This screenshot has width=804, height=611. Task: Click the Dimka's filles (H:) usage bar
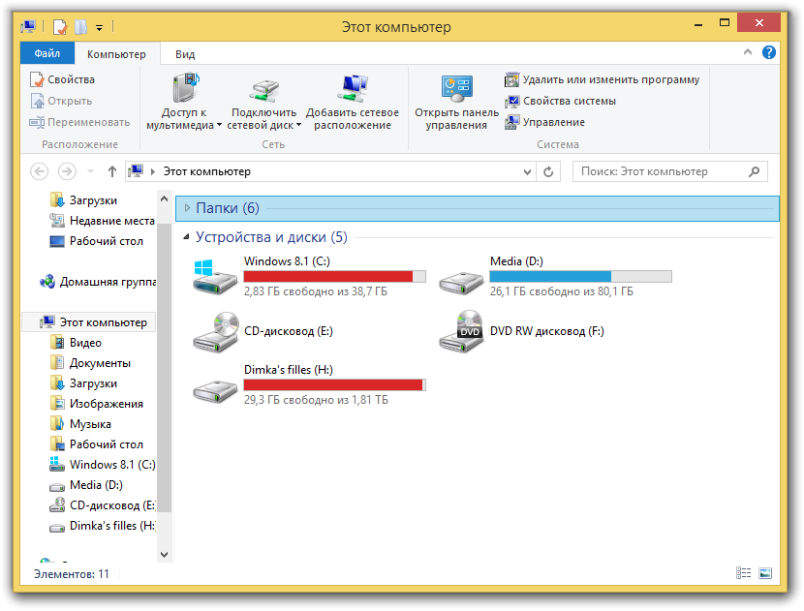(334, 385)
